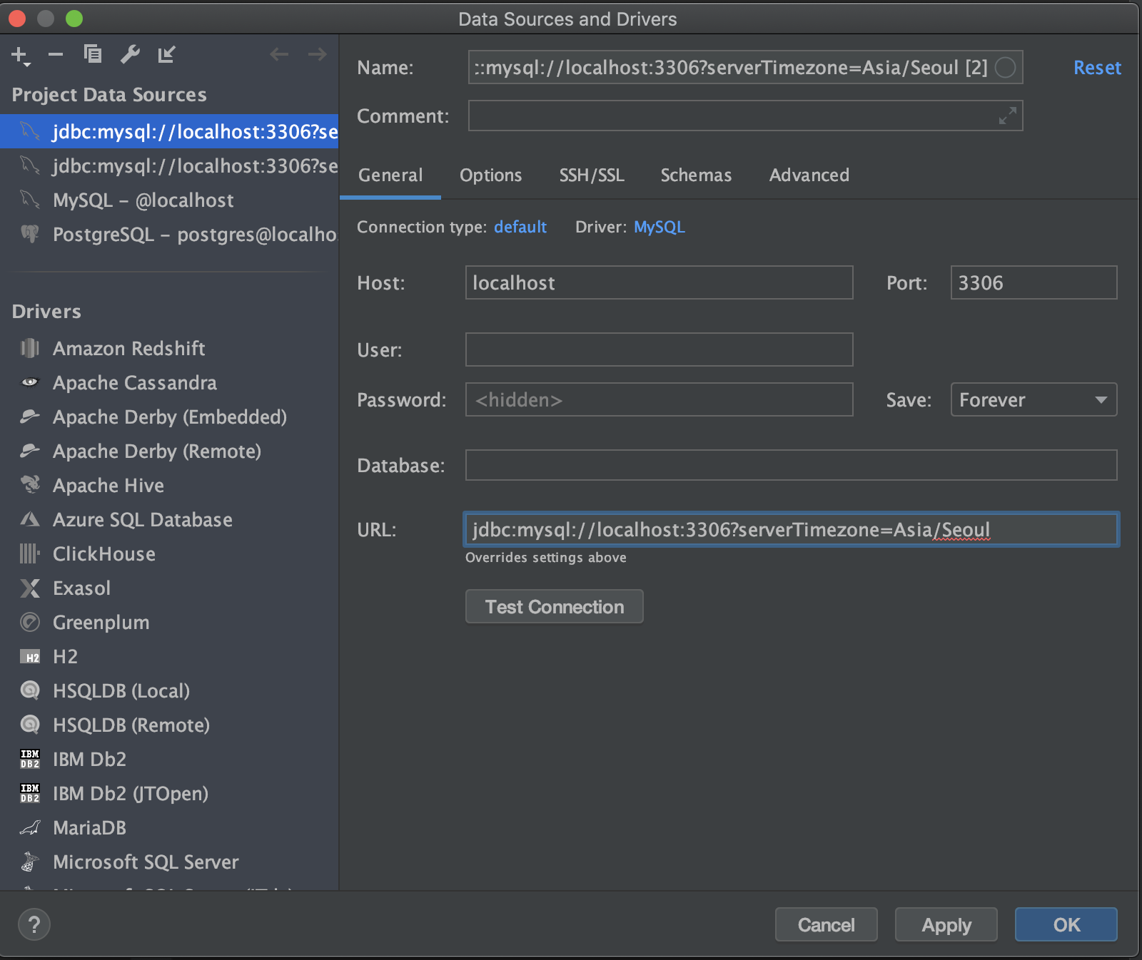Open driver settings via the wrench icon
The image size is (1142, 960).
(130, 54)
